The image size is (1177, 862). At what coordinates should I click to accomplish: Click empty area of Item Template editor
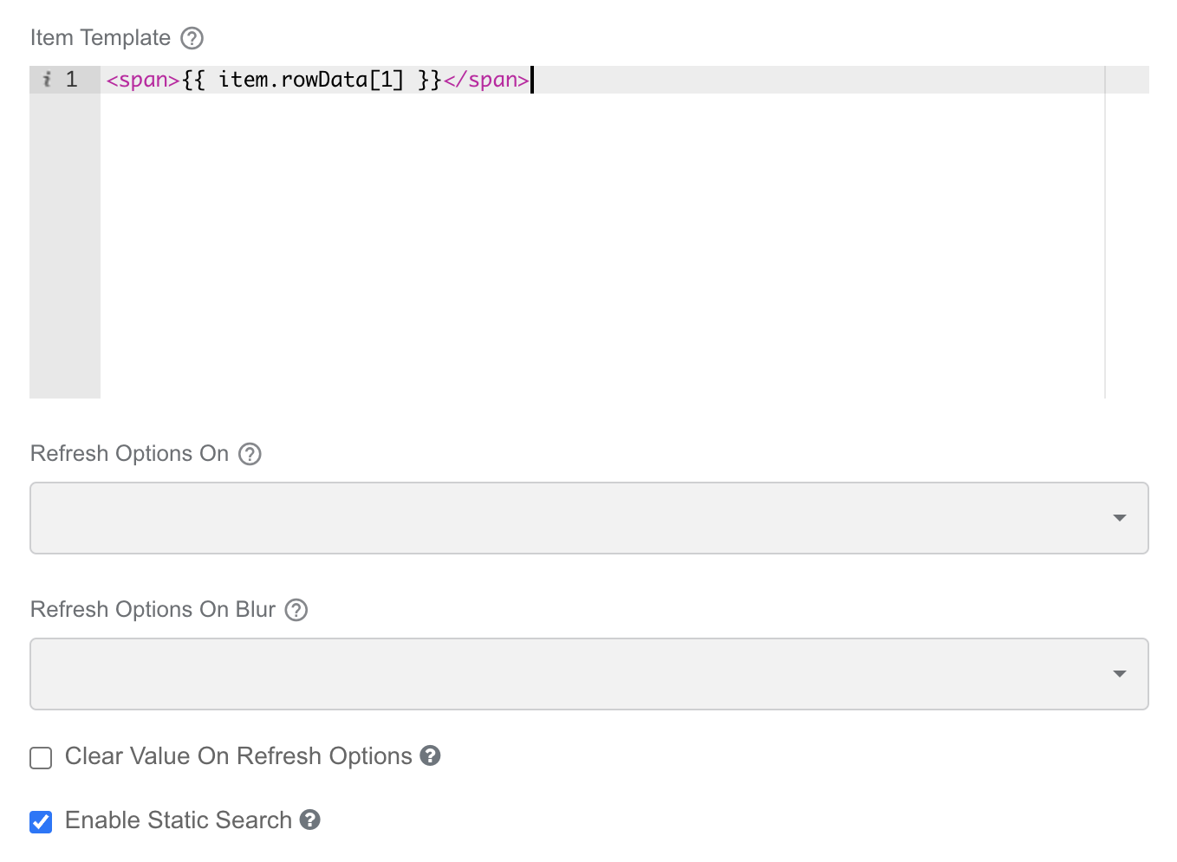tap(602, 246)
